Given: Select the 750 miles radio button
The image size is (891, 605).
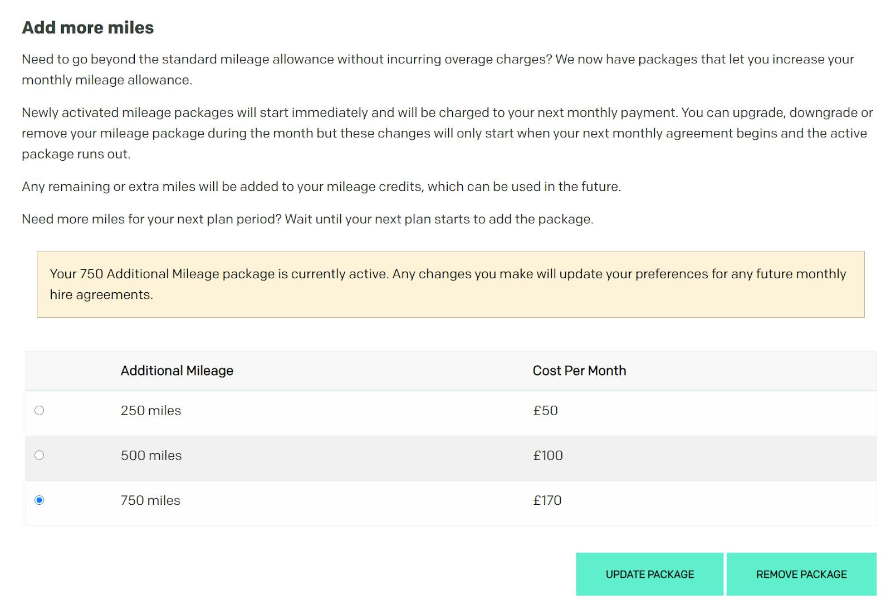Looking at the screenshot, I should [39, 500].
